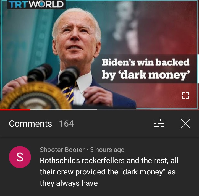Seek within the red played part of the progress bar
Viewport: 199px width, 196px height.
pyautogui.click(x=15, y=110)
